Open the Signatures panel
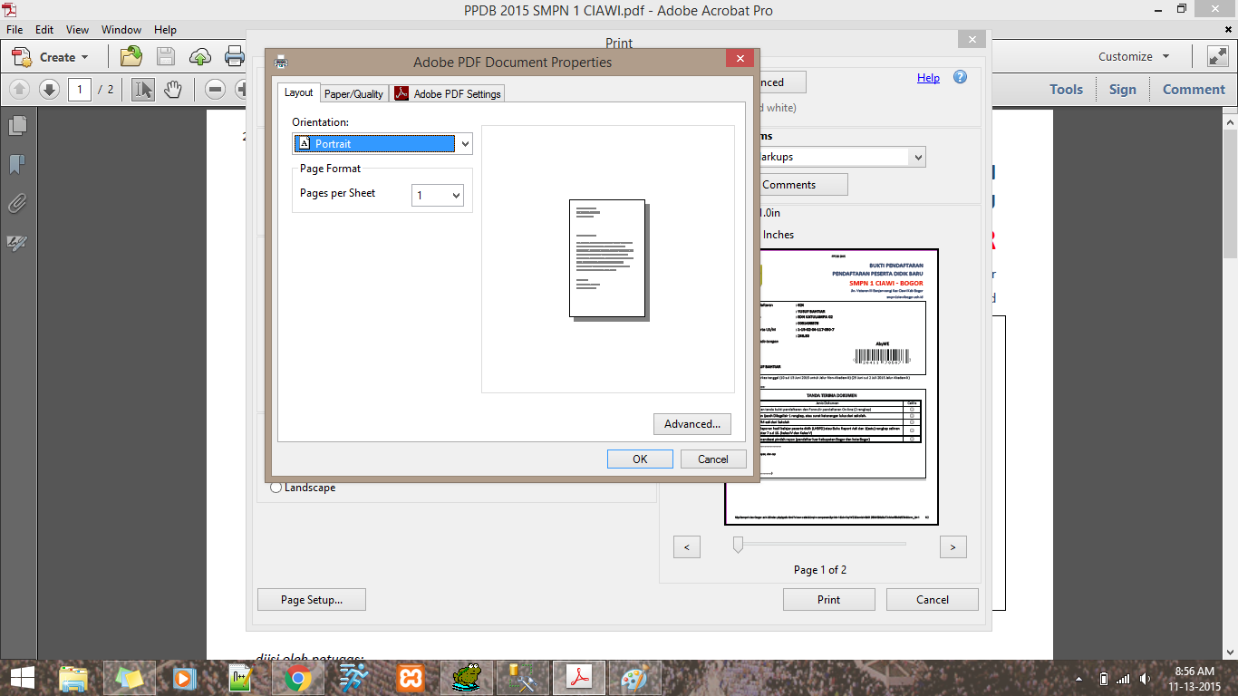The image size is (1238, 696). pyautogui.click(x=16, y=242)
